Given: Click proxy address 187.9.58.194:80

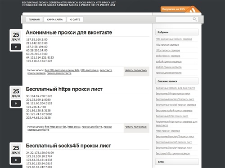Looking at the screenshot, I should pyautogui.click(x=37, y=47).
